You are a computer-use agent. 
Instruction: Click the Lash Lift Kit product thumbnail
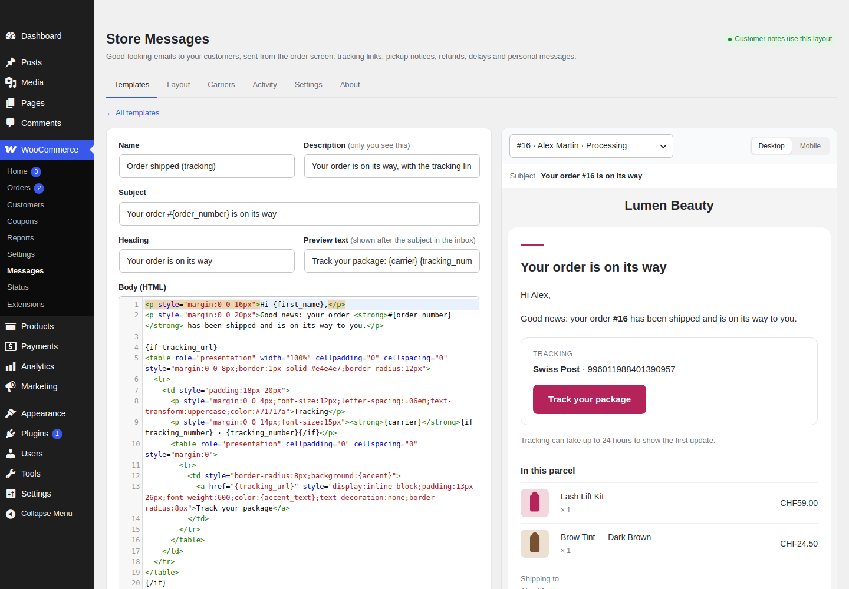[535, 503]
